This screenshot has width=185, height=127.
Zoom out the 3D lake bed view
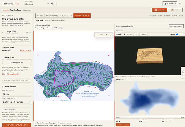point(138,34)
